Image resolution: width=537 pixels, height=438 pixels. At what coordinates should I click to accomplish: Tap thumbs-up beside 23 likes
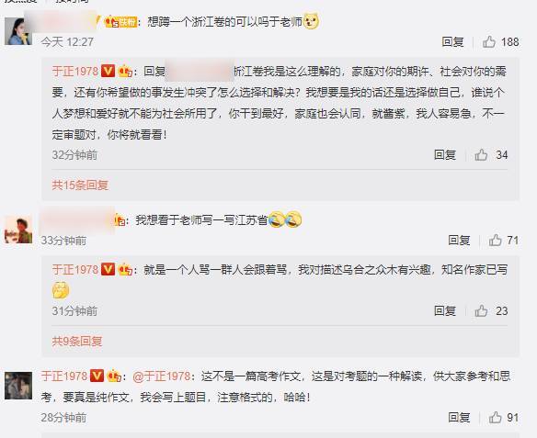[481, 310]
